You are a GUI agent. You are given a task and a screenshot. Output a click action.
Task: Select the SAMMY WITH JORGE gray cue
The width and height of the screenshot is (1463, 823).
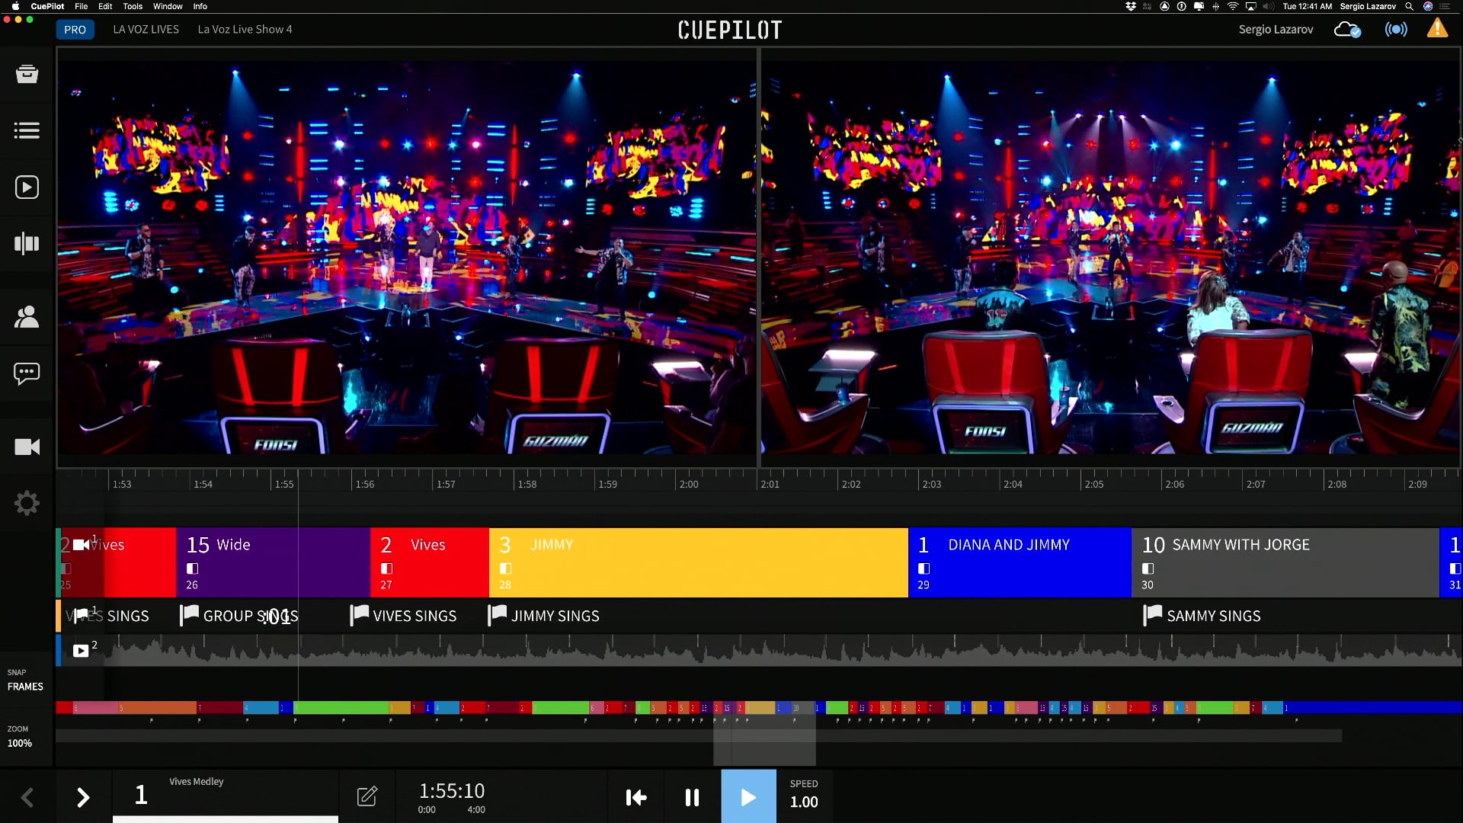pyautogui.click(x=1285, y=562)
